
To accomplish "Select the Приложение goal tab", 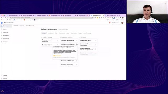I will pyautogui.click(x=62, y=33).
